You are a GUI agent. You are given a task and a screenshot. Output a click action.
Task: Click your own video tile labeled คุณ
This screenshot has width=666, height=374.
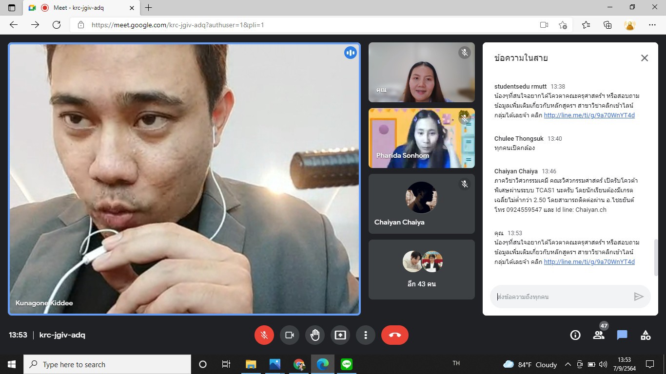(x=422, y=73)
